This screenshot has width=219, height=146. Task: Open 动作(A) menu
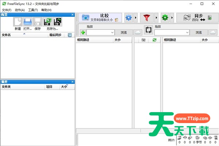20,10
